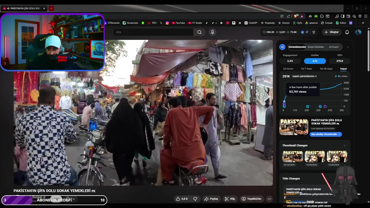Open the Leo AI sparkle icon

tap(354, 16)
